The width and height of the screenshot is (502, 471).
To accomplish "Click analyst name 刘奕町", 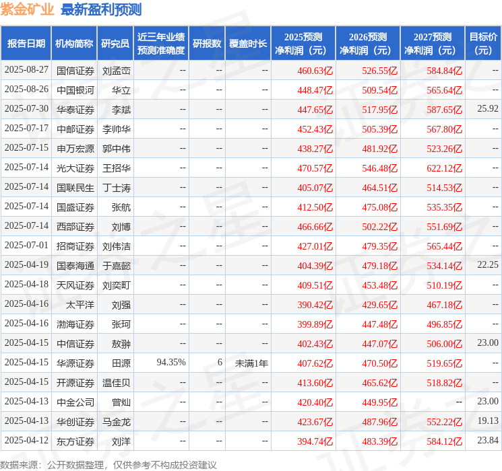I will tap(117, 285).
